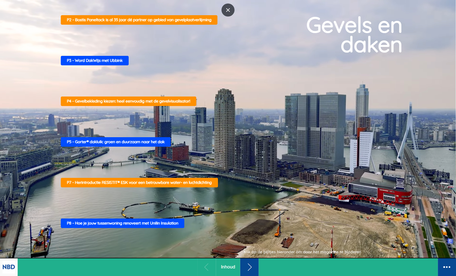Open P7 Herintroductie RESISTIT ESK article
The image size is (456, 276).
point(139,182)
